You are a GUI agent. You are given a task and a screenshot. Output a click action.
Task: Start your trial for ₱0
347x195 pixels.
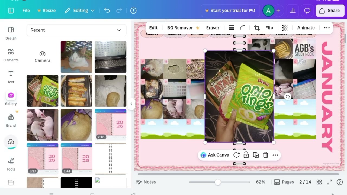(x=230, y=11)
